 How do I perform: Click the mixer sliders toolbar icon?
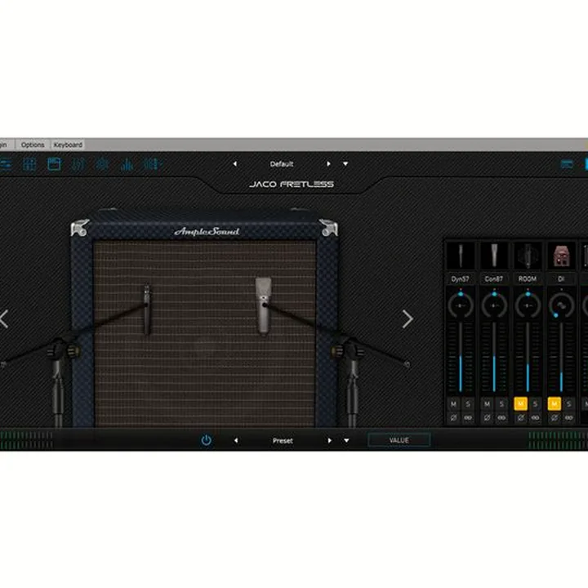click(29, 164)
